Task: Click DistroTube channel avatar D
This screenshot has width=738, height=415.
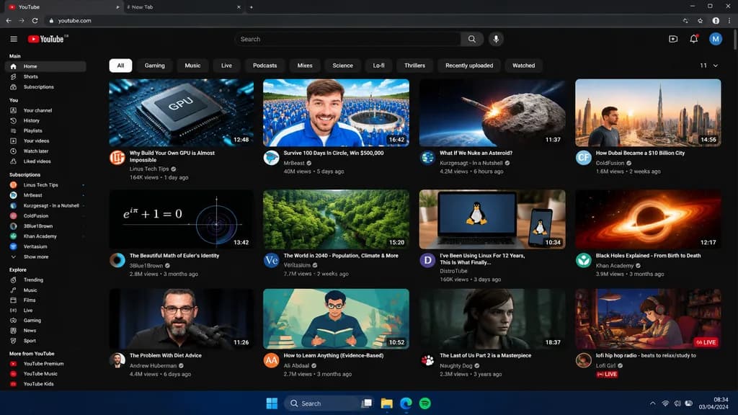Action: (427, 260)
